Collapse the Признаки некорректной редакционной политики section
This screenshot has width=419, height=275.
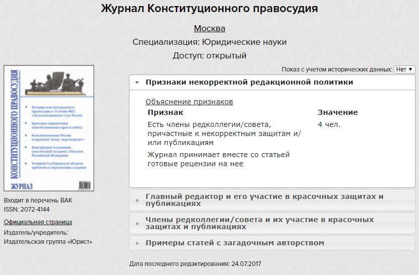coord(272,82)
